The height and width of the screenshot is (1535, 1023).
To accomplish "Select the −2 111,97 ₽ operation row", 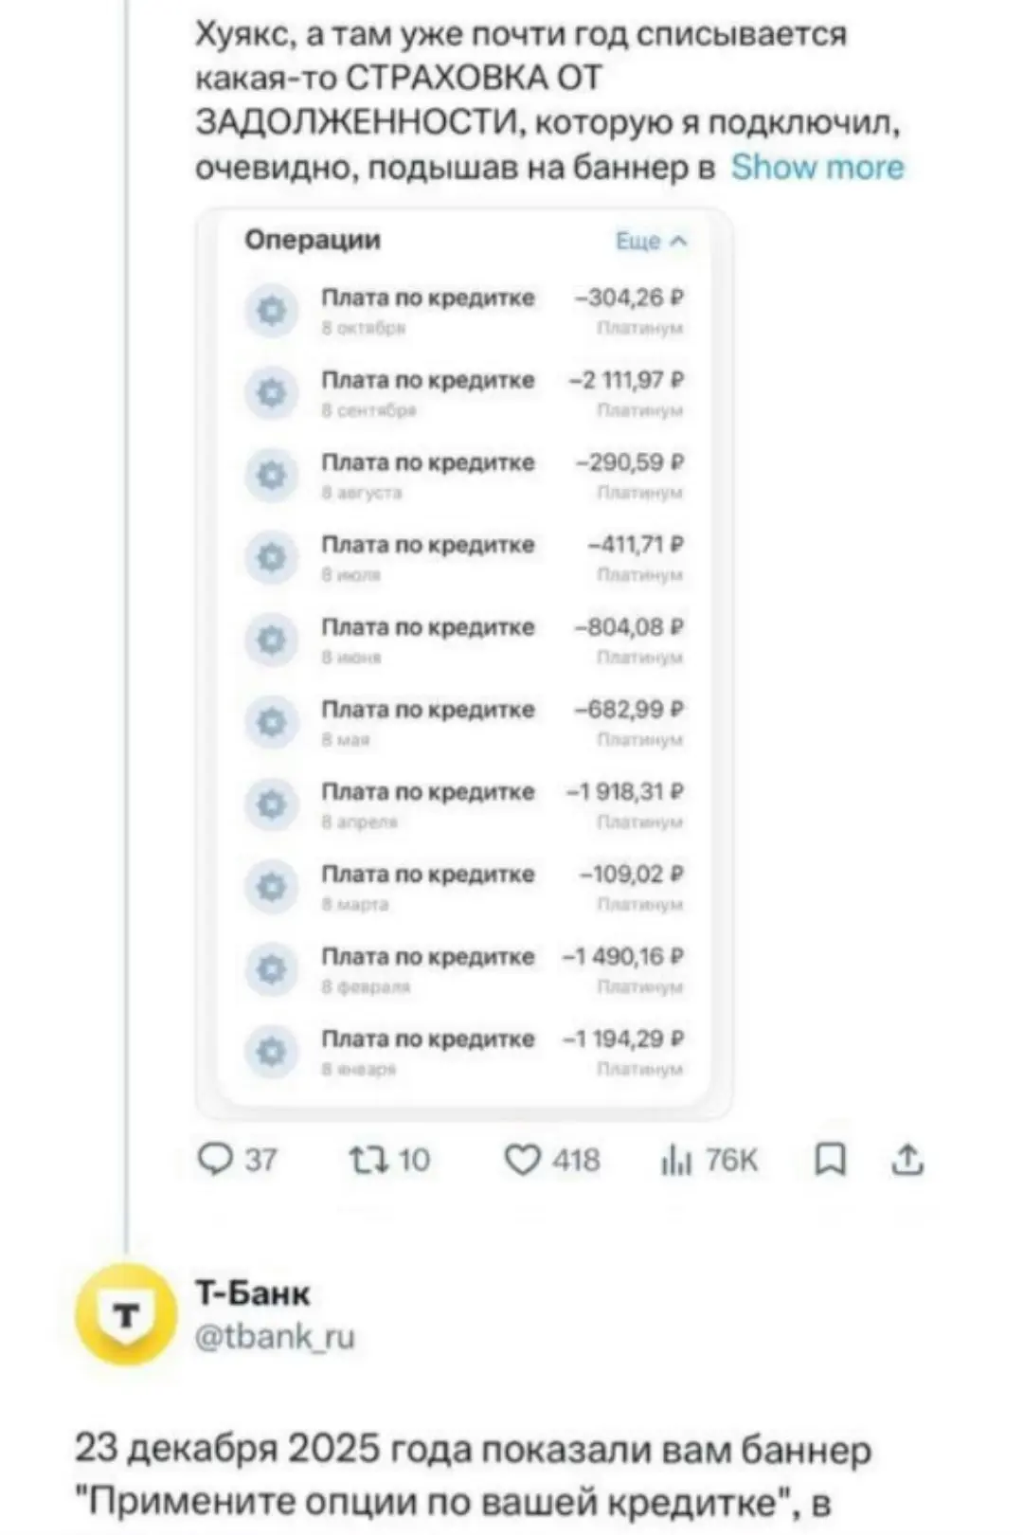I will click(464, 392).
